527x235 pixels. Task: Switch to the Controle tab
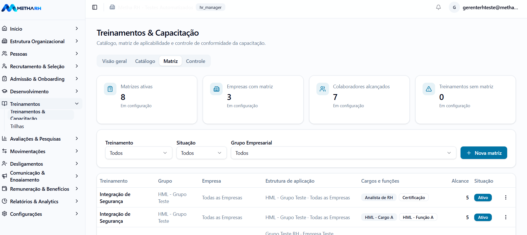coord(195,61)
